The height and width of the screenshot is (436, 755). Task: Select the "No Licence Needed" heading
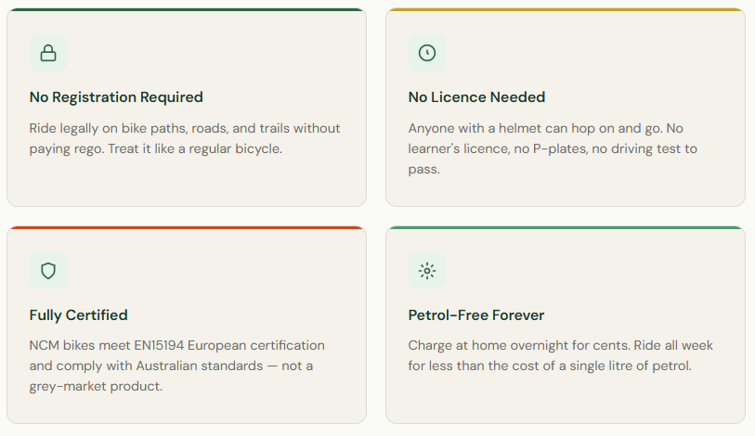[x=476, y=97]
